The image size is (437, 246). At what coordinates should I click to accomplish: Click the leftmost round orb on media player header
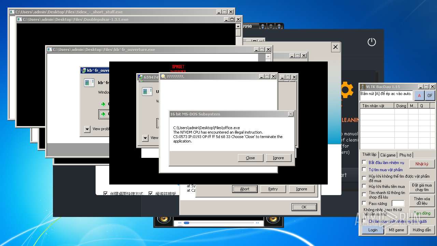pyautogui.click(x=262, y=26)
